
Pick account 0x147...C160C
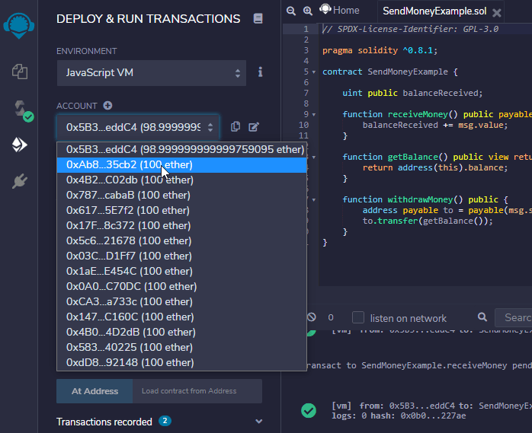click(x=182, y=317)
